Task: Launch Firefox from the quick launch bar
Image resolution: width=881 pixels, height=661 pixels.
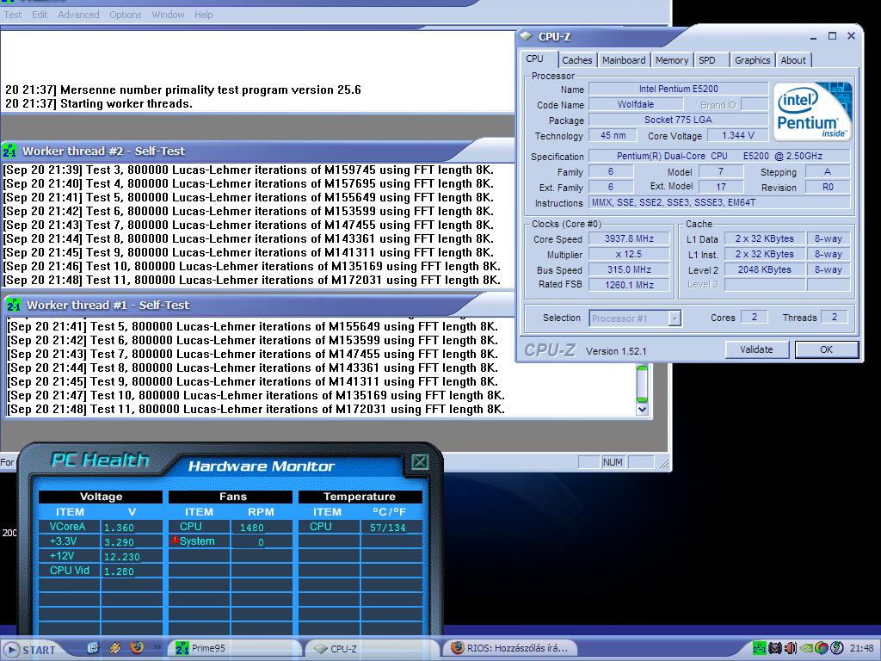Action: coord(137,647)
